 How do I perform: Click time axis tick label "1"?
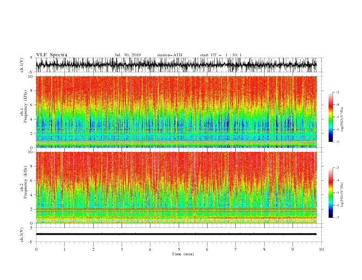pos(64,249)
